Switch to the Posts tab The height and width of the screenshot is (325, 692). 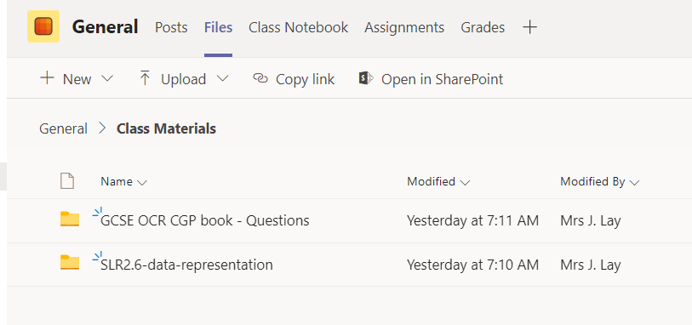(x=171, y=27)
